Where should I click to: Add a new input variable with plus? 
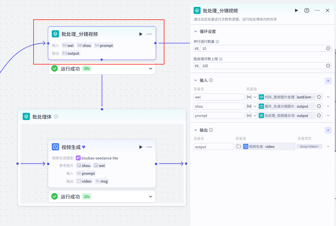(x=328, y=81)
